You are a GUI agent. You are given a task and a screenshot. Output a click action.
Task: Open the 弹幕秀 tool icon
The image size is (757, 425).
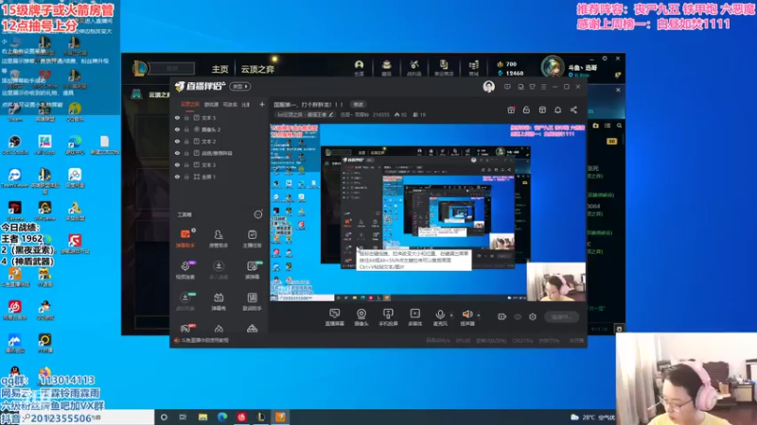(x=219, y=301)
